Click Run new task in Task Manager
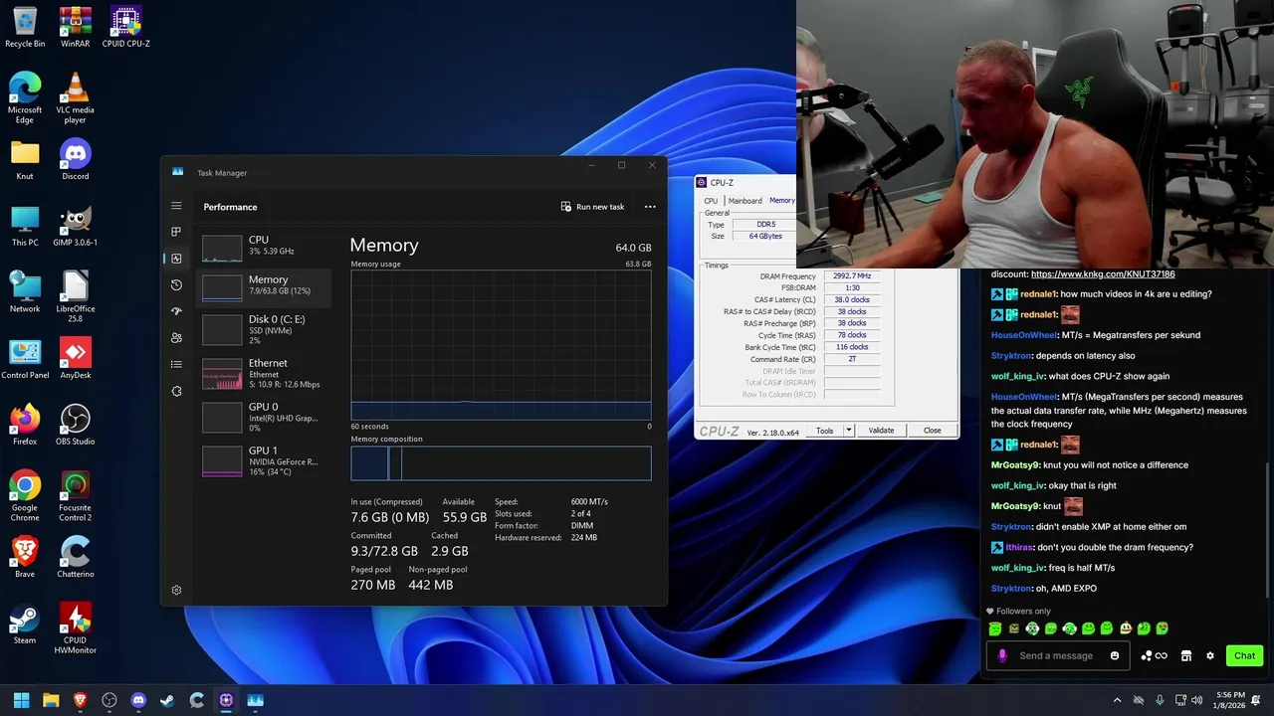Screen dimensions: 1274x716 pyautogui.click(x=592, y=207)
